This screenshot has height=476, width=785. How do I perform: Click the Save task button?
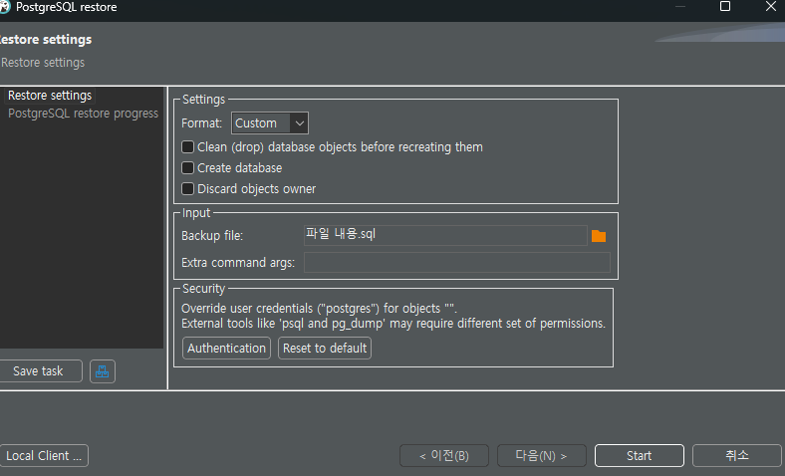[x=39, y=371]
